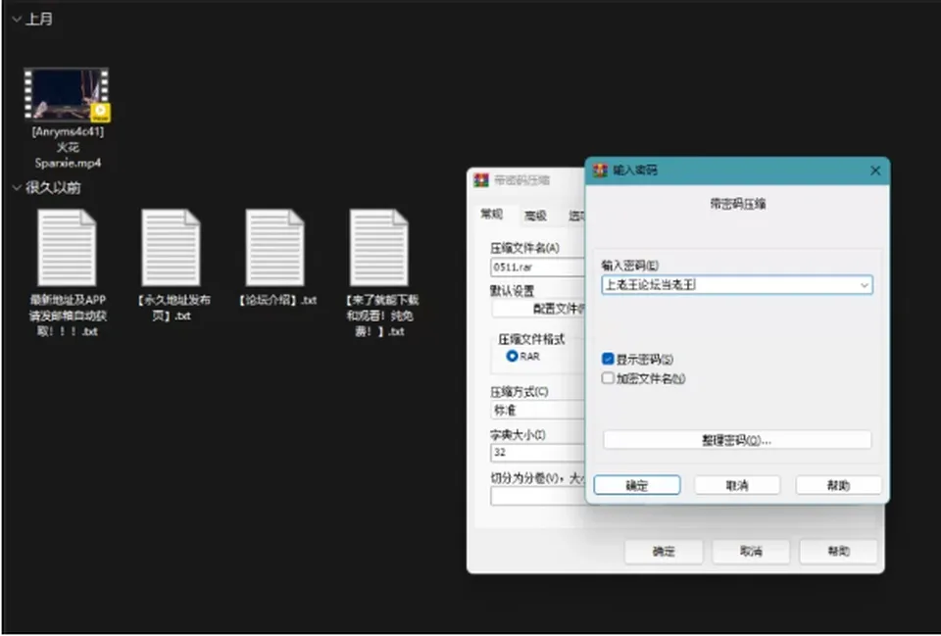Click the WinRAR icon in 输入密码 title bar

(x=600, y=171)
